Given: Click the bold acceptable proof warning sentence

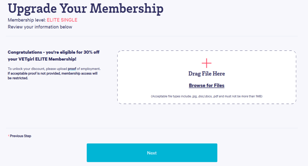Looking at the screenshot, I should pos(52,74).
